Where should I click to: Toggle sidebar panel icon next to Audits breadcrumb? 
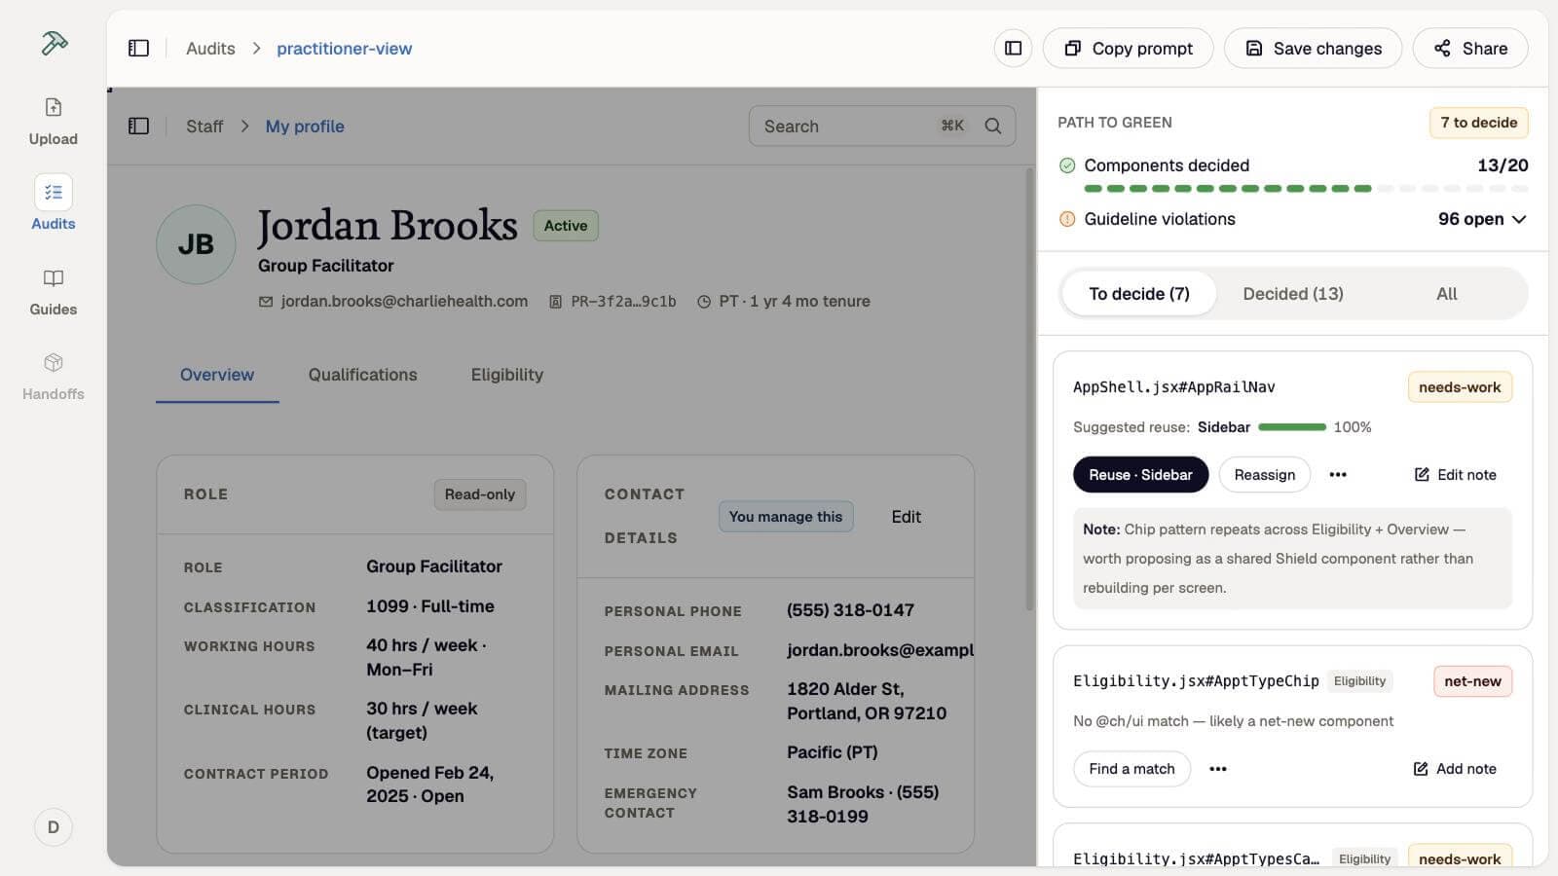coord(138,49)
